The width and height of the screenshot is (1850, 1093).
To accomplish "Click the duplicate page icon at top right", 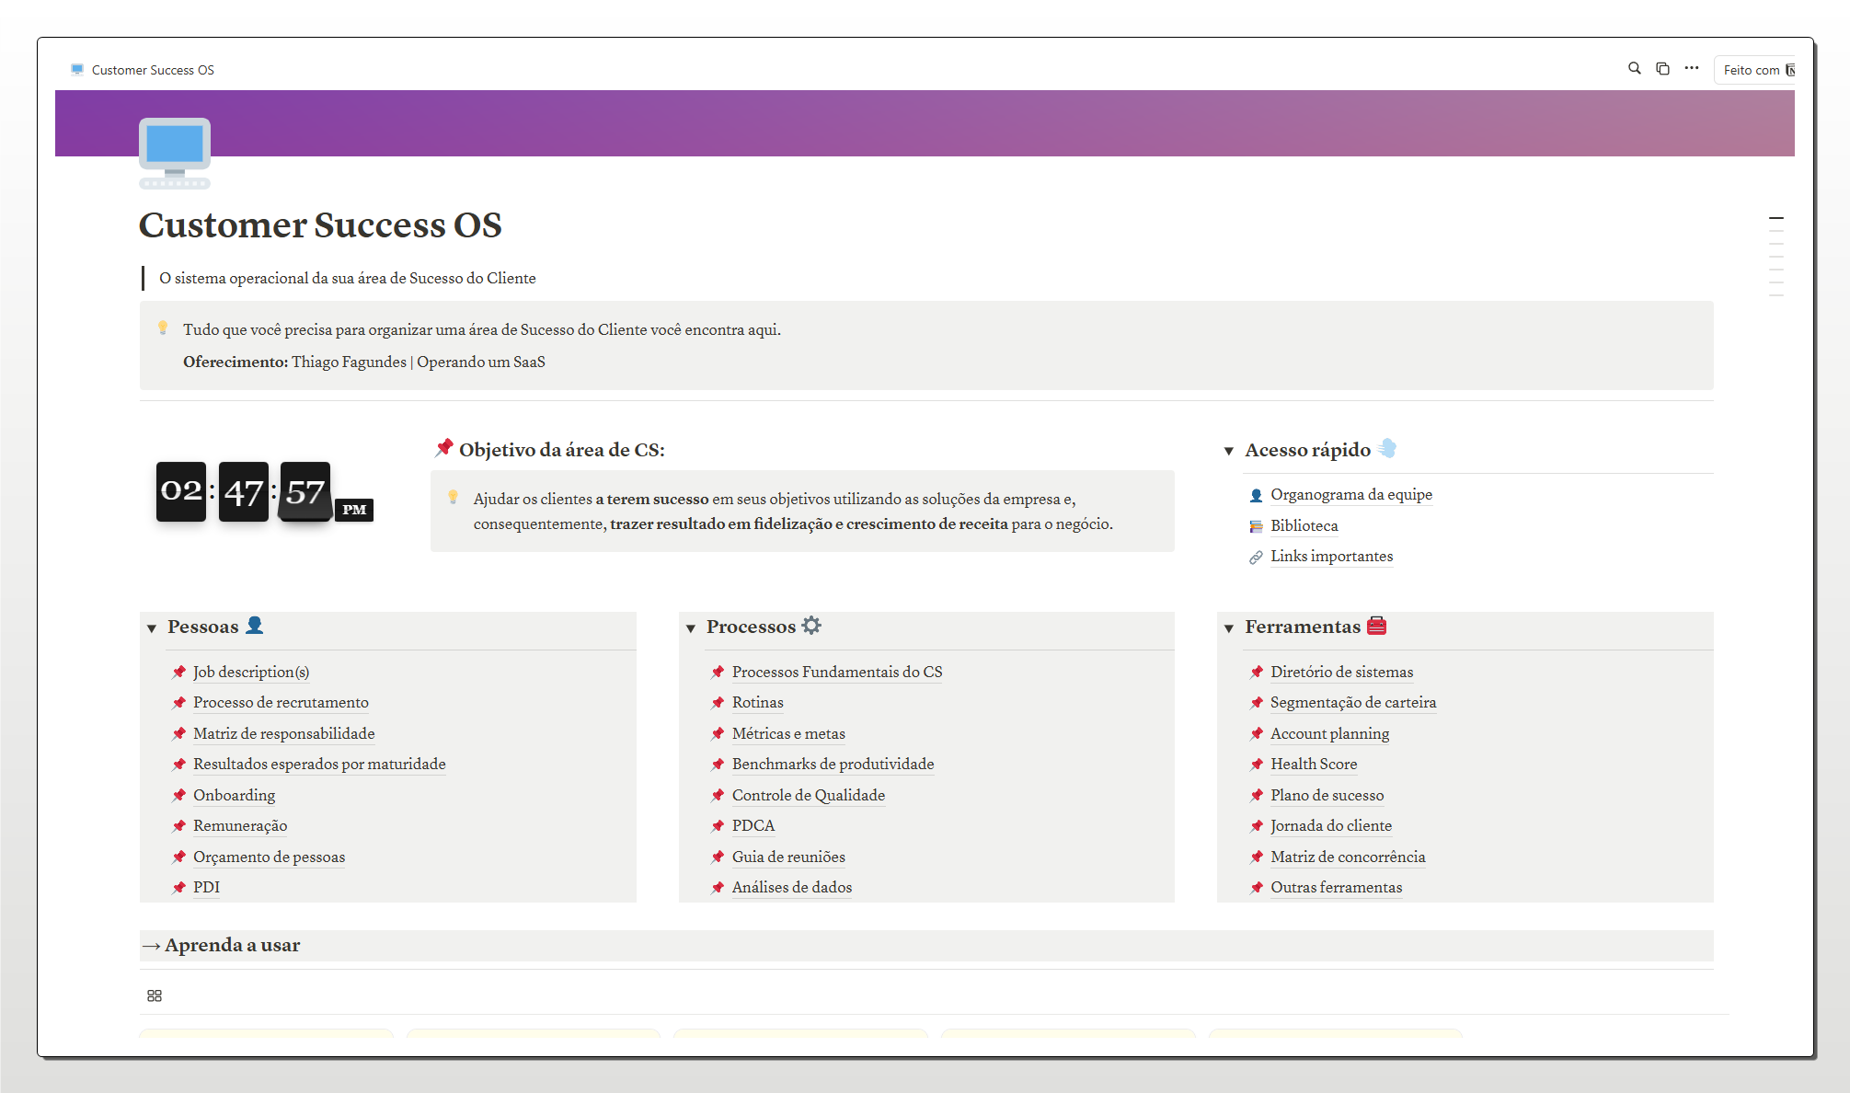I will [x=1662, y=68].
